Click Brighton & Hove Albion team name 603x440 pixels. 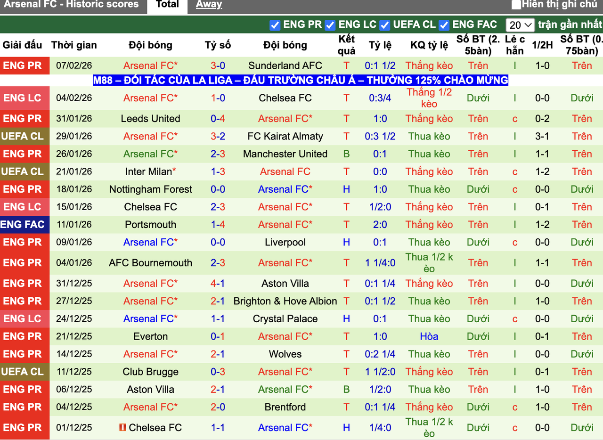click(x=285, y=301)
